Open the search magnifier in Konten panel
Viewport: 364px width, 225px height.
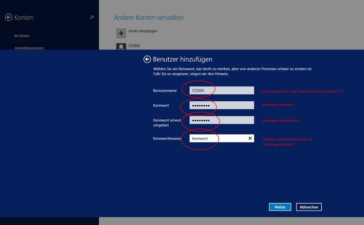(92, 17)
